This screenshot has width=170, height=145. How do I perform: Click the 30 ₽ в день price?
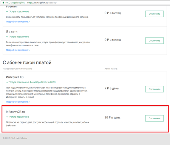[113, 117]
